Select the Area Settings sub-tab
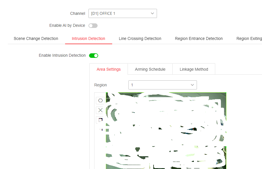The image size is (262, 169). (108, 69)
